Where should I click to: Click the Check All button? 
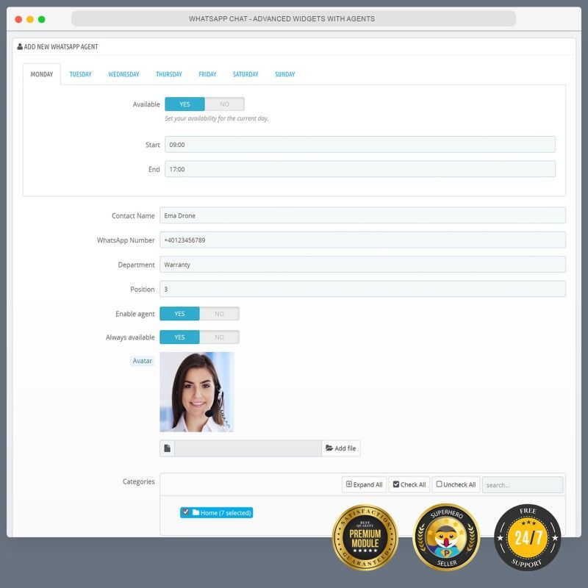409,484
